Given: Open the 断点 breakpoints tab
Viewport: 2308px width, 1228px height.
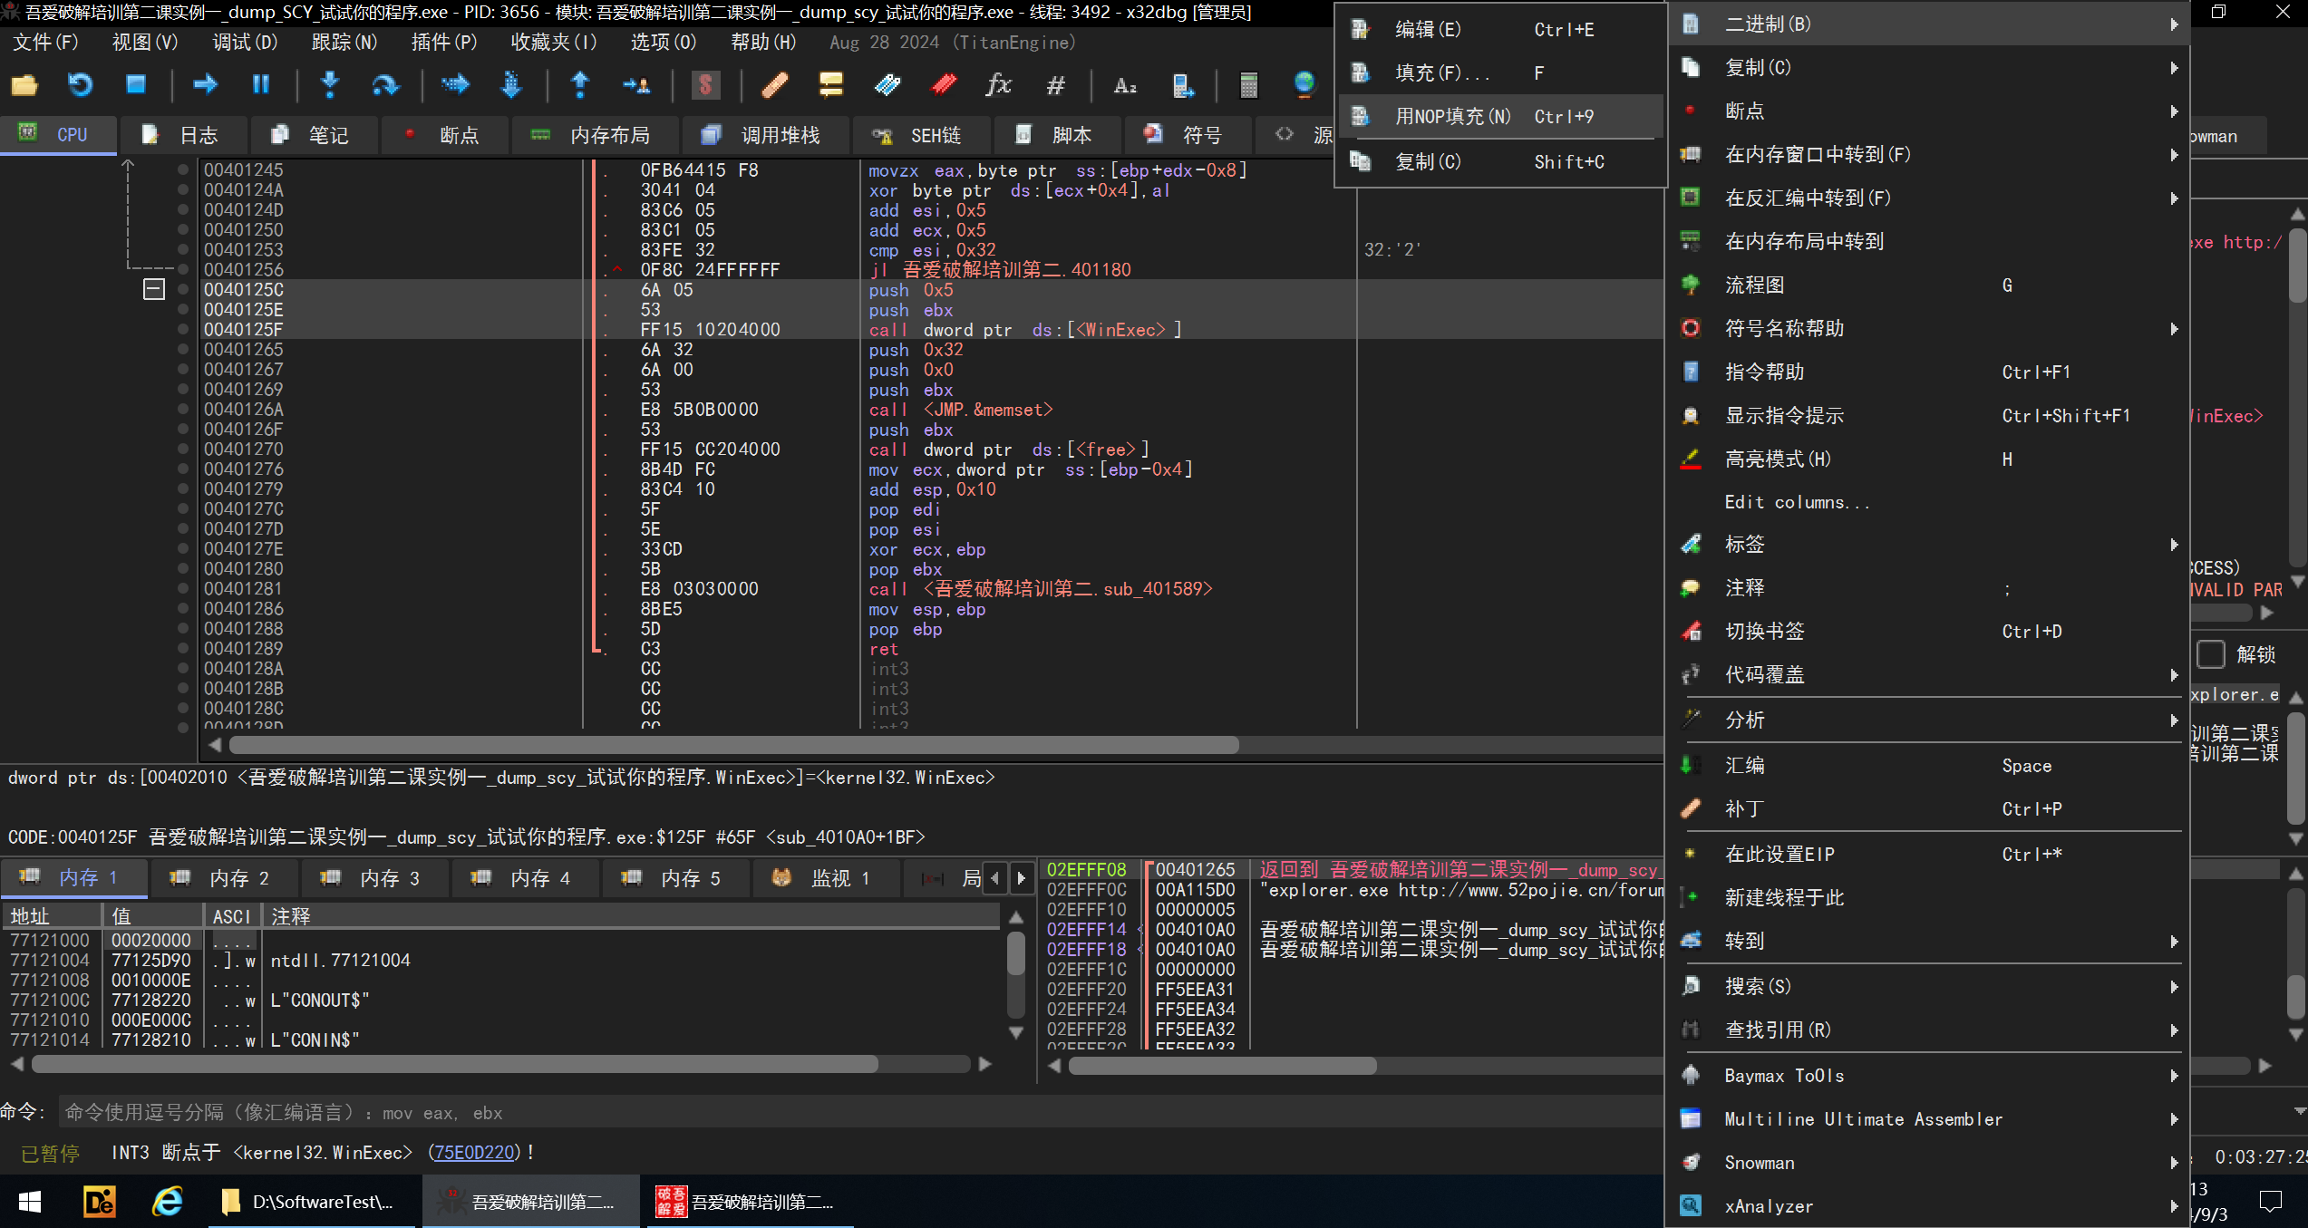Looking at the screenshot, I should (444, 135).
